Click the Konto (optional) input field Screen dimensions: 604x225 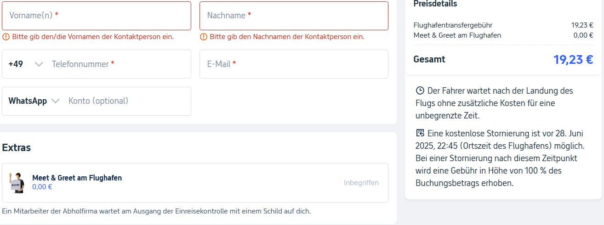126,101
